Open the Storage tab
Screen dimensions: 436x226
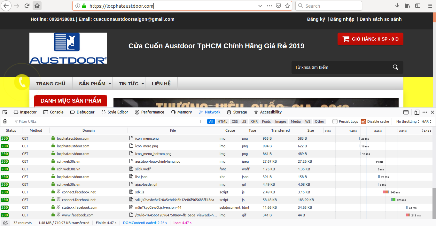click(237, 112)
